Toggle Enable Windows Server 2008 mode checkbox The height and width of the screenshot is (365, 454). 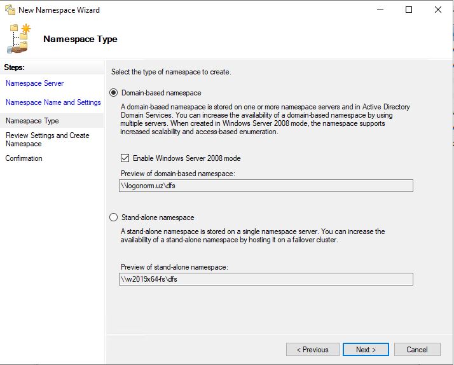point(125,158)
